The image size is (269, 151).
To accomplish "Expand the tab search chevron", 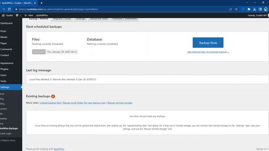I will [247, 3].
